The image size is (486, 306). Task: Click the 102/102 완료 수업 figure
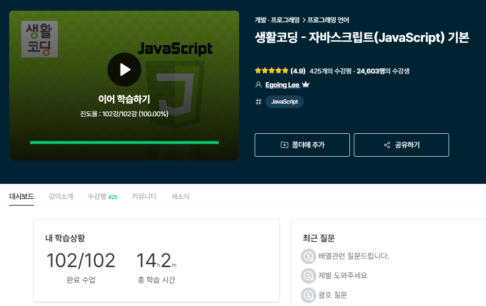pyautogui.click(x=81, y=260)
